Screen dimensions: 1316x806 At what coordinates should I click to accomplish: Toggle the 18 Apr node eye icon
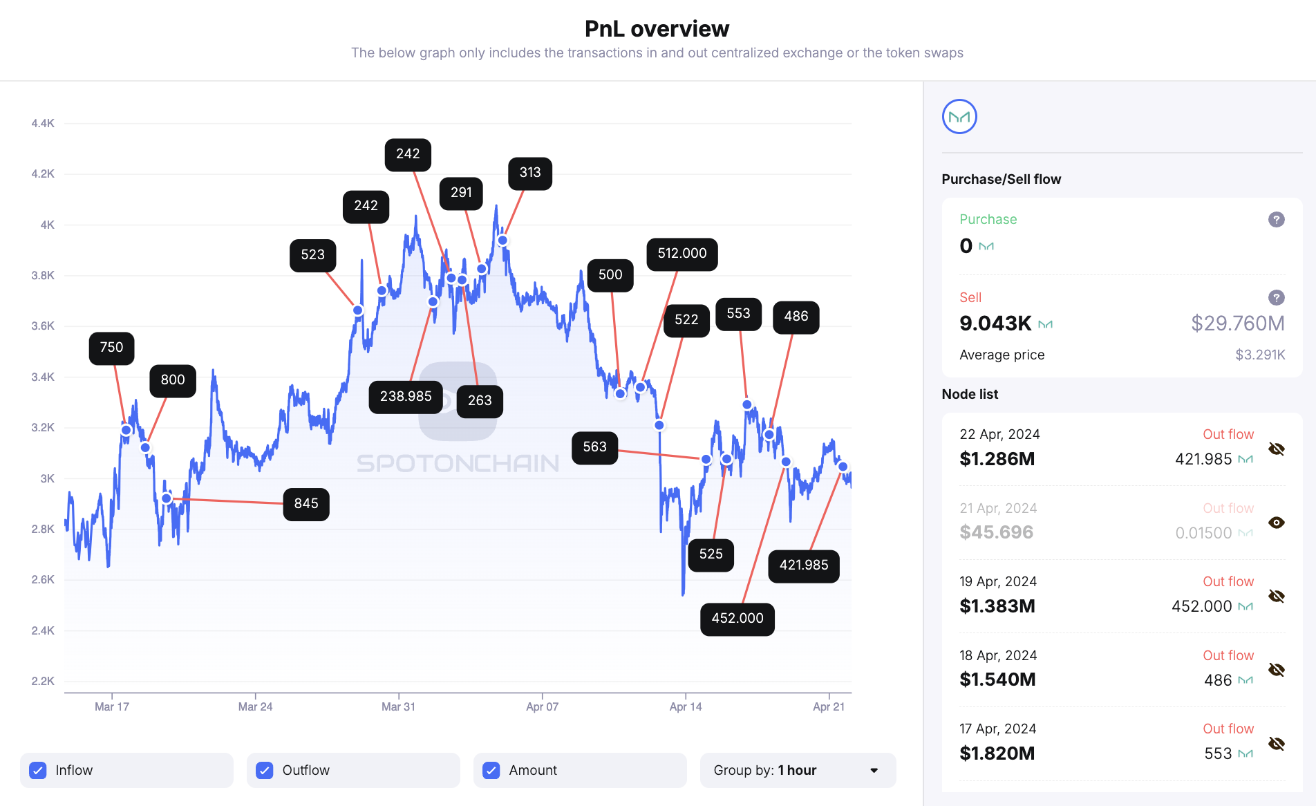point(1276,670)
